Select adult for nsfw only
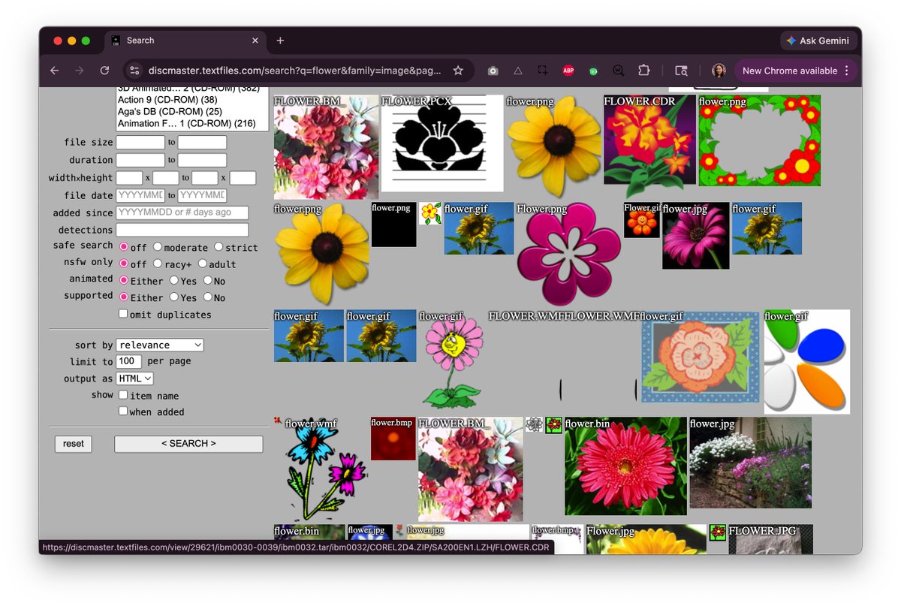The height and width of the screenshot is (606, 901). point(203,264)
